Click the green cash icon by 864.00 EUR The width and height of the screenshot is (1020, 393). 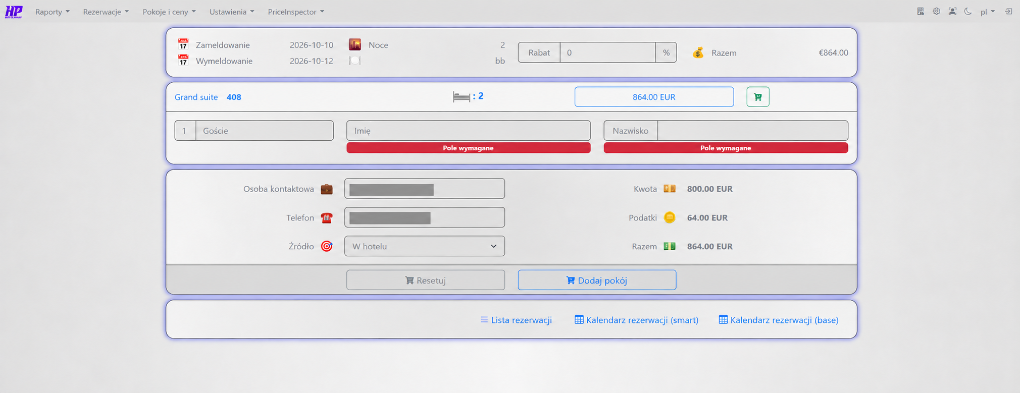tap(670, 246)
